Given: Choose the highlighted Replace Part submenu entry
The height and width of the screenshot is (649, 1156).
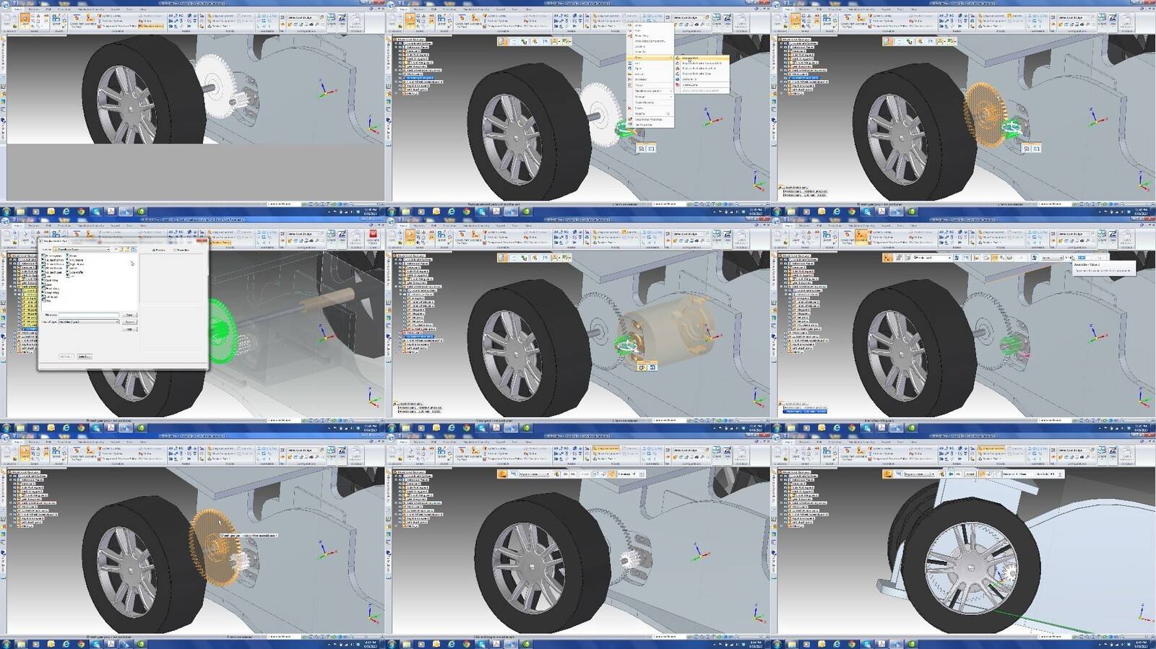Looking at the screenshot, I should (691, 58).
